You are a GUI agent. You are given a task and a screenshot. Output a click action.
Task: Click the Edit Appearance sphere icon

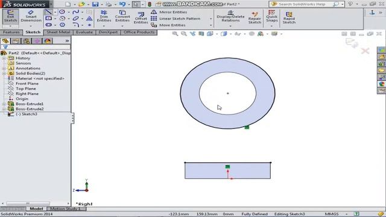[x=252, y=34]
